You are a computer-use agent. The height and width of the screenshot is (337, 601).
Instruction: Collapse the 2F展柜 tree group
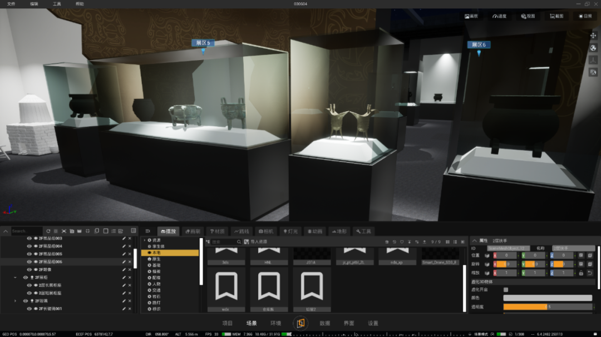(16, 277)
